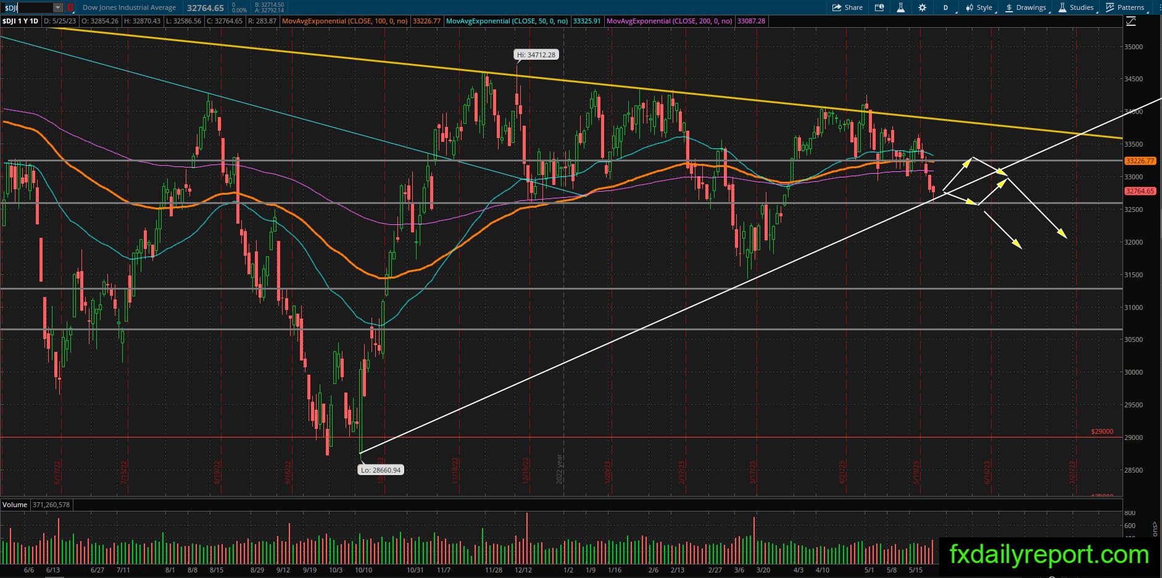Click the C: 32764.65 close value
This screenshot has width=1162, height=578.
225,21
